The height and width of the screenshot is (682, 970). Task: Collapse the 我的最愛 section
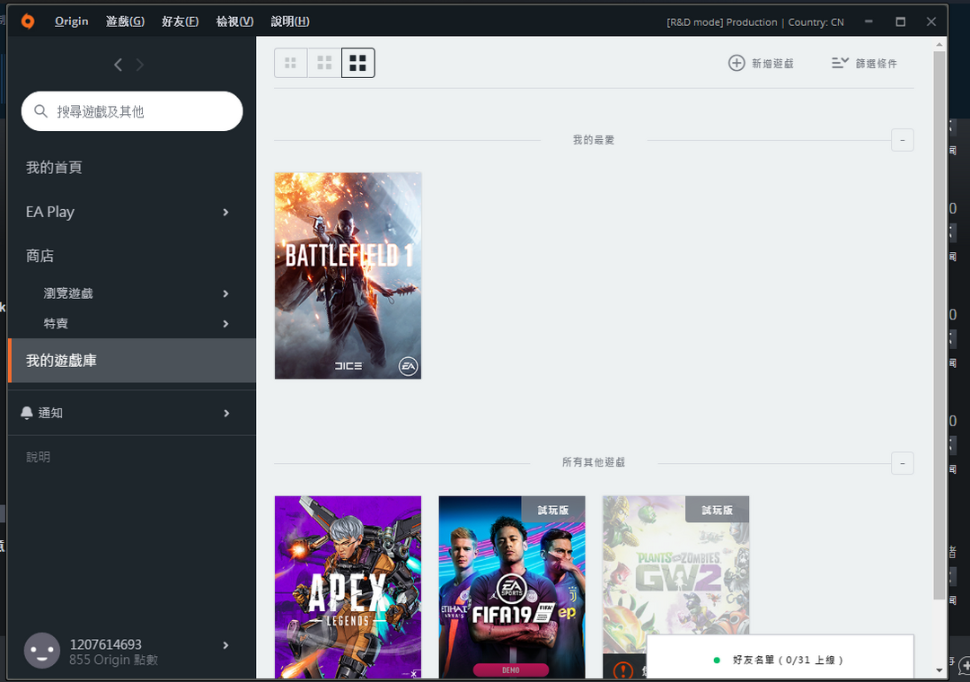tap(903, 140)
